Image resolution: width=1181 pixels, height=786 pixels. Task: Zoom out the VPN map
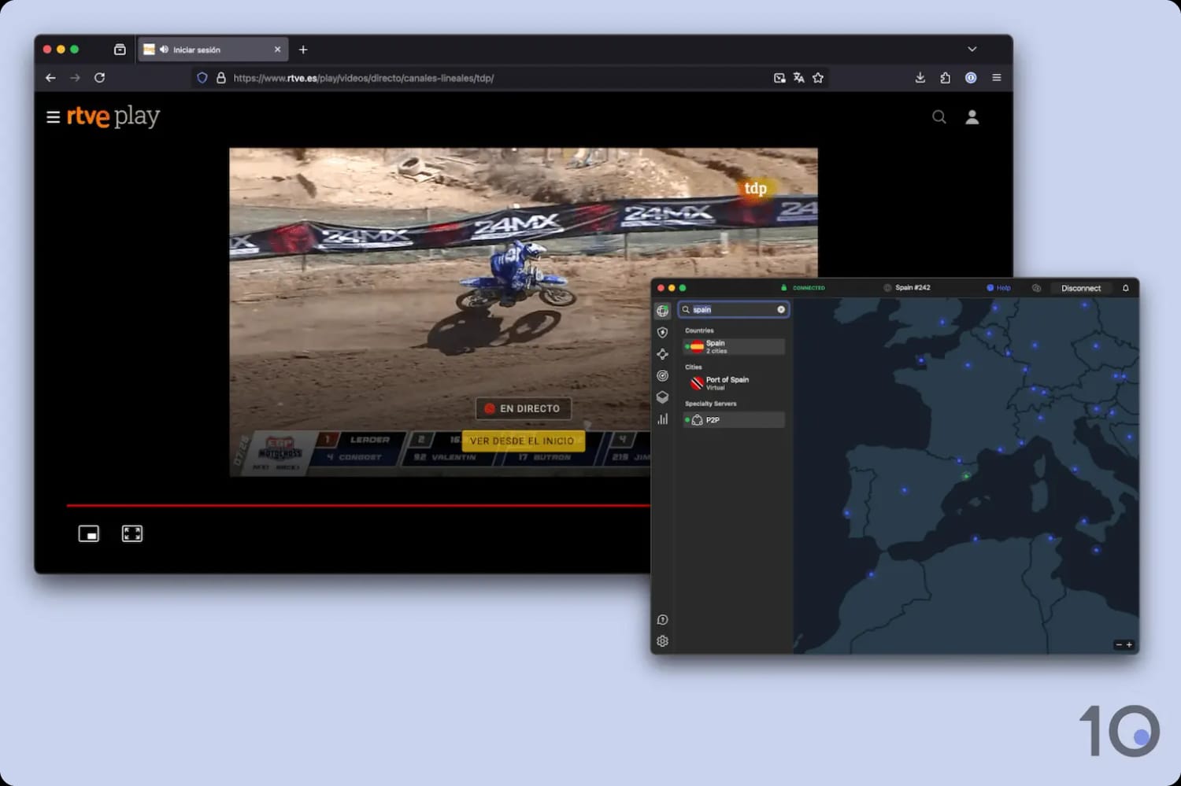1118,645
